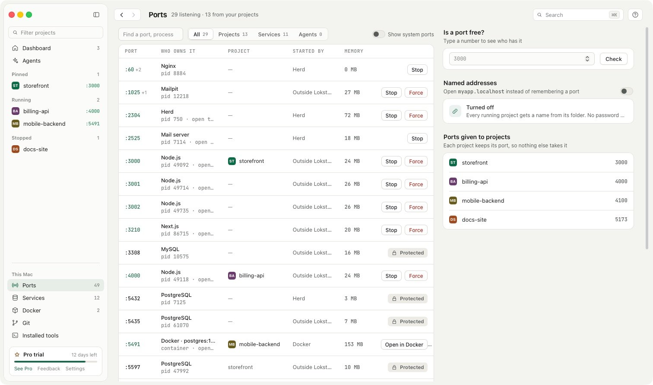653x385 pixels.
Task: Click the Check port button
Action: click(613, 59)
